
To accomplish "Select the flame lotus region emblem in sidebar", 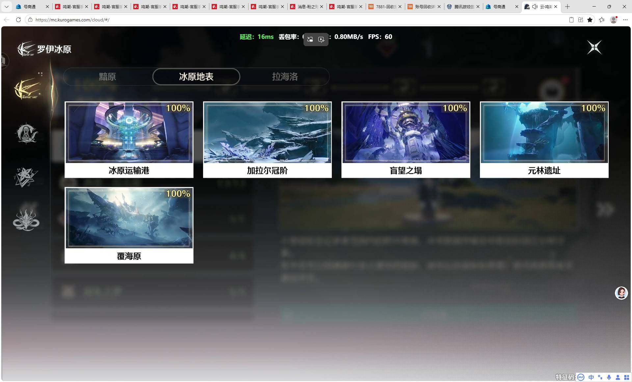I will (26, 220).
